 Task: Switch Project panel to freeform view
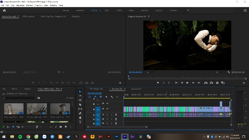coord(18,127)
